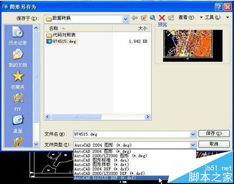This screenshot has width=234, height=184.
Task: Open the Desktop (桌面) shortcut
Action: click(18, 124)
